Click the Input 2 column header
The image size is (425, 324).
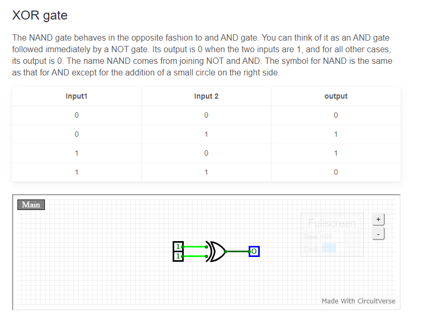tap(206, 96)
